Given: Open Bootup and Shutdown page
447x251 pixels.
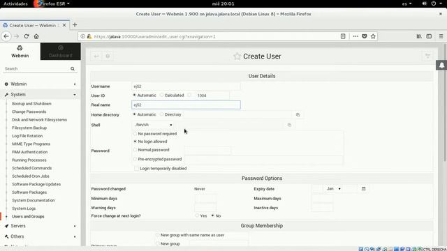Looking at the screenshot, I should point(31,104).
